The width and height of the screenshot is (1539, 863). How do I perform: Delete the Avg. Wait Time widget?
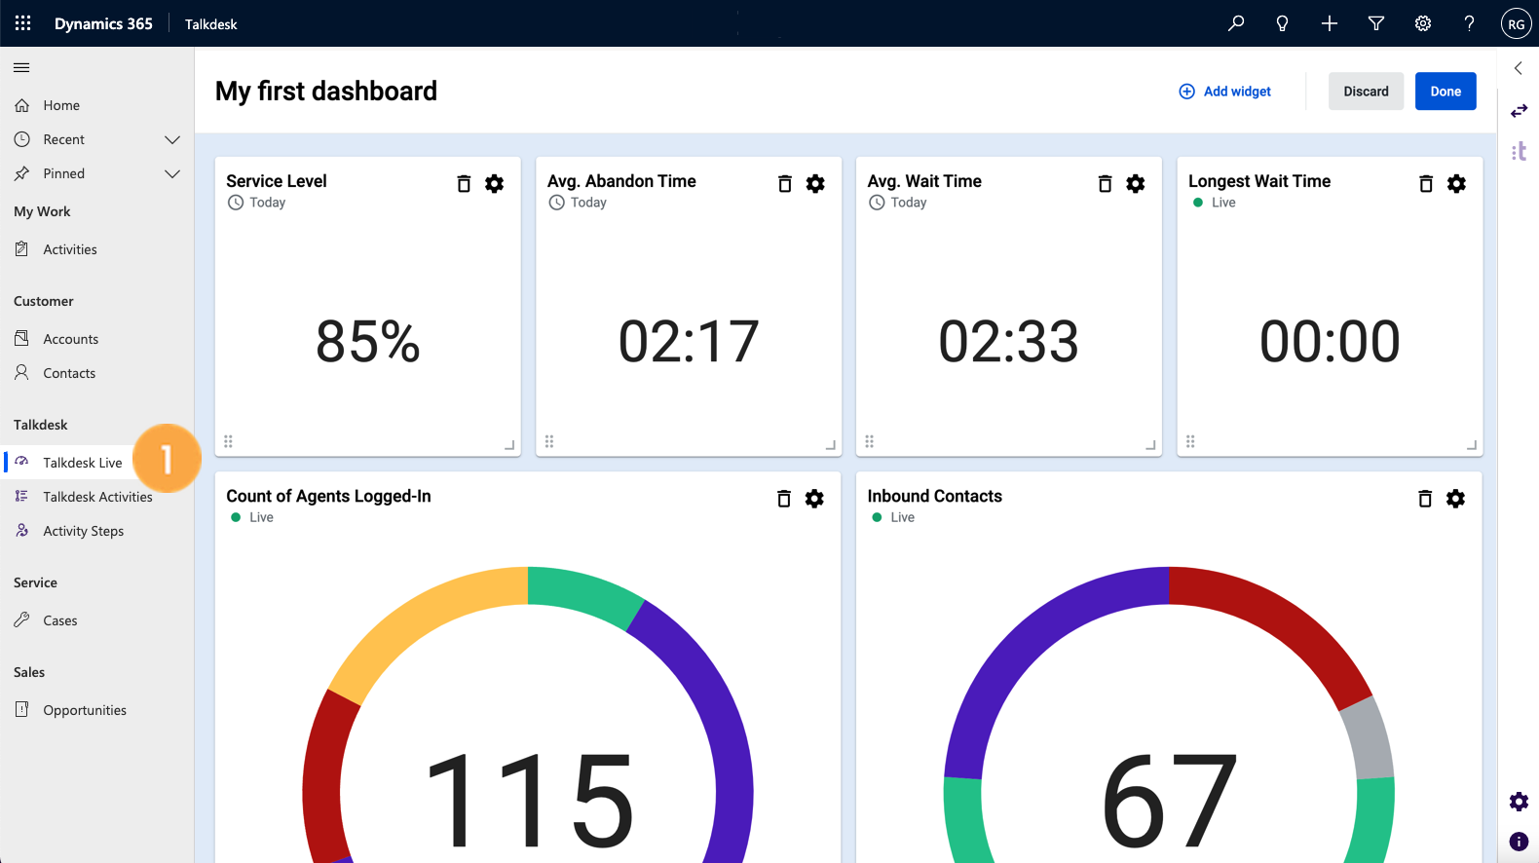pyautogui.click(x=1105, y=183)
